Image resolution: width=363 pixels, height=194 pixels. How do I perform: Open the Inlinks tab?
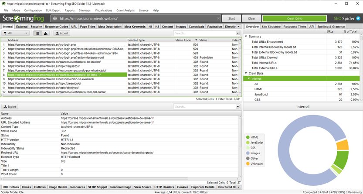[x=27, y=187]
